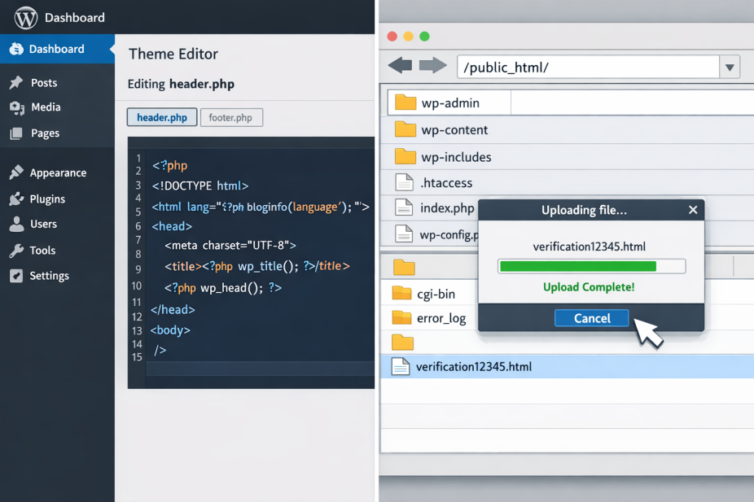This screenshot has width=754, height=502.
Task: Click the Dashboard gauge icon in the sidebar
Action: pyautogui.click(x=16, y=49)
